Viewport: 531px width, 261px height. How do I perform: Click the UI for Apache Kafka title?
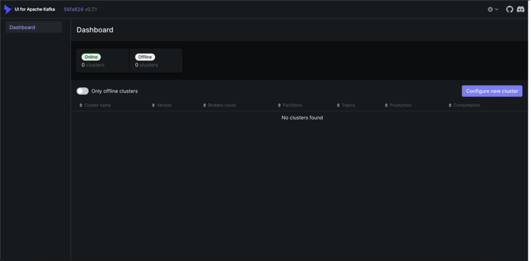35,9
